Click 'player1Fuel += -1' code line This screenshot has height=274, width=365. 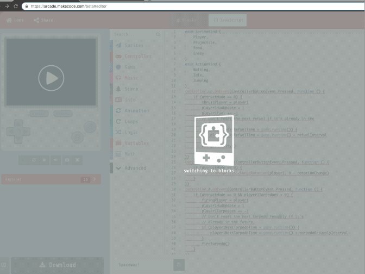click(x=220, y=113)
